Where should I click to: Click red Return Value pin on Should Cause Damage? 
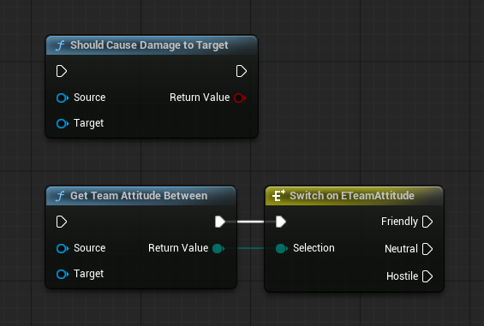tap(240, 98)
